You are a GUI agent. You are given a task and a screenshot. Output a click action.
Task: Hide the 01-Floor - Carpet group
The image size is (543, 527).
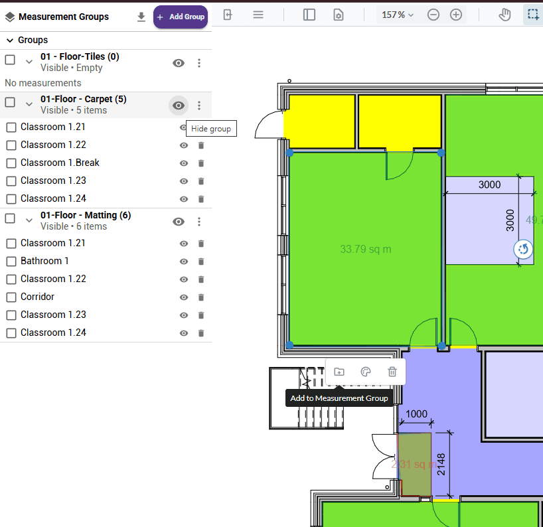179,106
